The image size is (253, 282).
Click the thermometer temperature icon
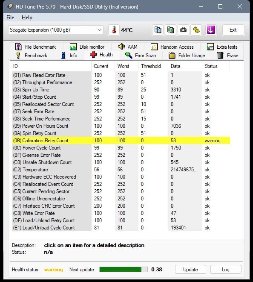114,30
